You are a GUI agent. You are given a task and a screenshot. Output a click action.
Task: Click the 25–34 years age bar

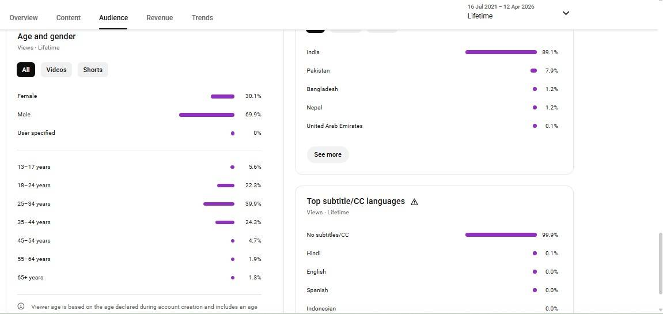(219, 204)
